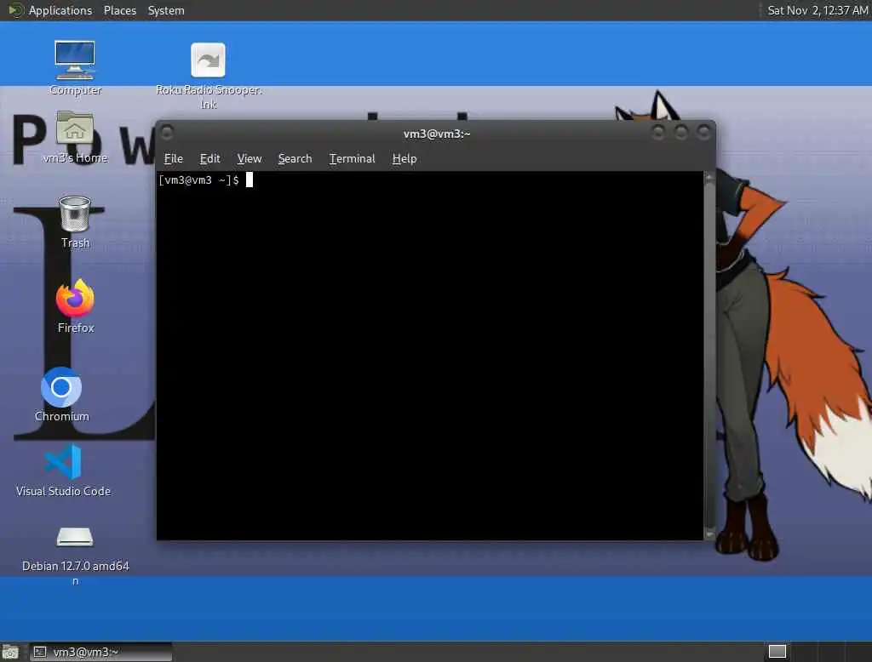Open the terminal File menu
Viewport: 872px width, 662px height.
[x=174, y=159]
